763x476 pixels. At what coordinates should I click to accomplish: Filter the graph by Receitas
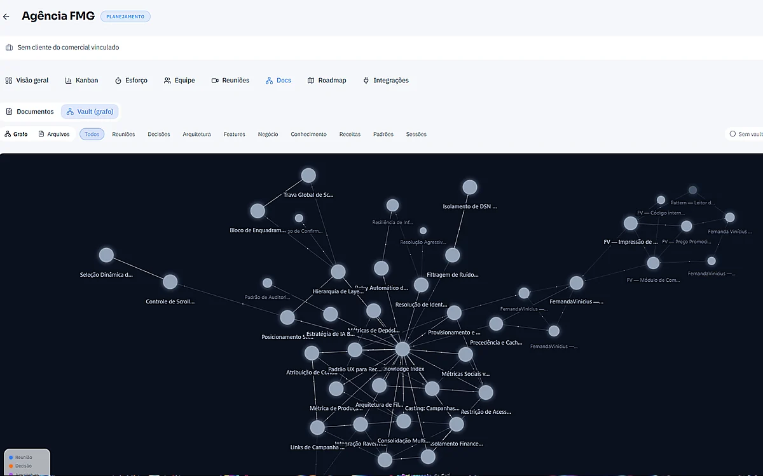point(350,134)
